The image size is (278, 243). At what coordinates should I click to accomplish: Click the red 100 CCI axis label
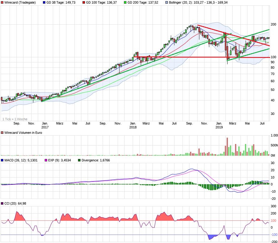tap(273, 220)
